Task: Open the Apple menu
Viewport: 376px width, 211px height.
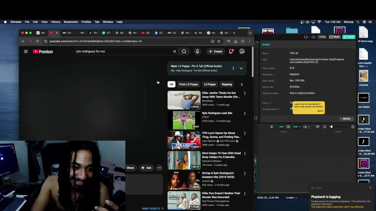Action: [5, 22]
